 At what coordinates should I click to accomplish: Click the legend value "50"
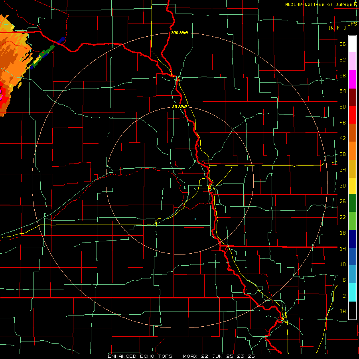(343, 107)
